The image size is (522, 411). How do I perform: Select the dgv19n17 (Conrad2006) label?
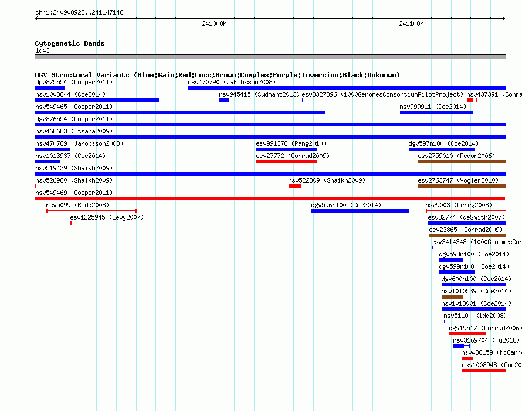(x=486, y=328)
